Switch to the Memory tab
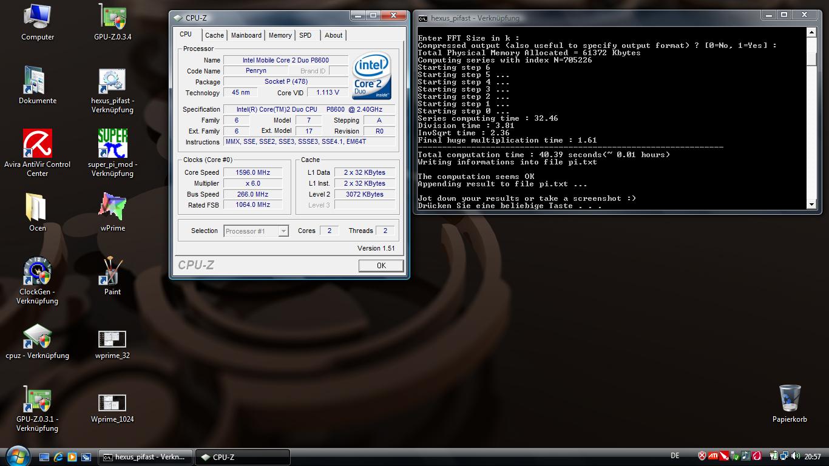The height and width of the screenshot is (466, 829). (280, 35)
